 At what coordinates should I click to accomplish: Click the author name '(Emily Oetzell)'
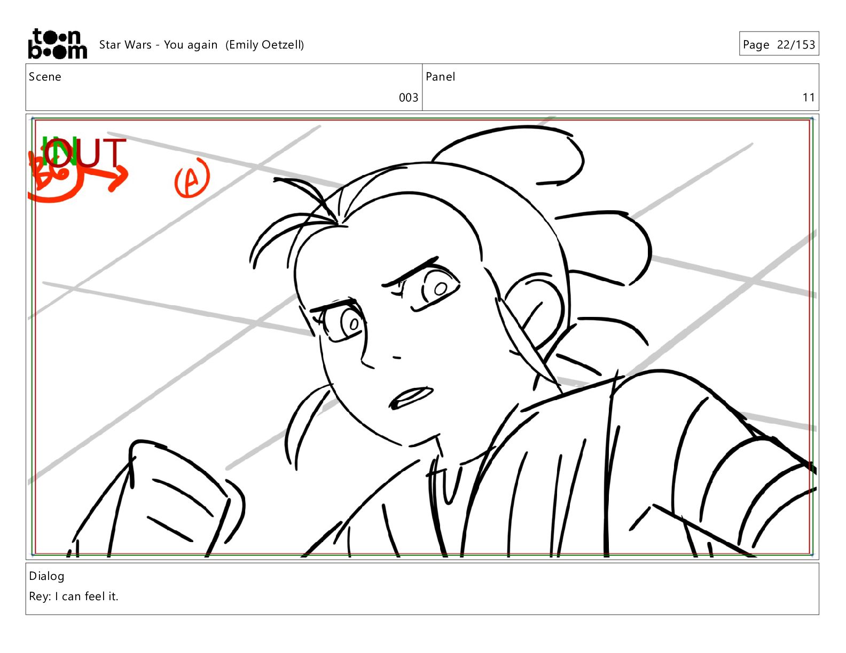[x=264, y=45]
